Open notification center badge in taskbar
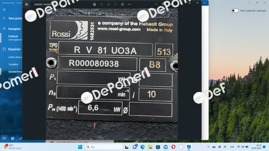The image size is (269, 151). coord(264,147)
